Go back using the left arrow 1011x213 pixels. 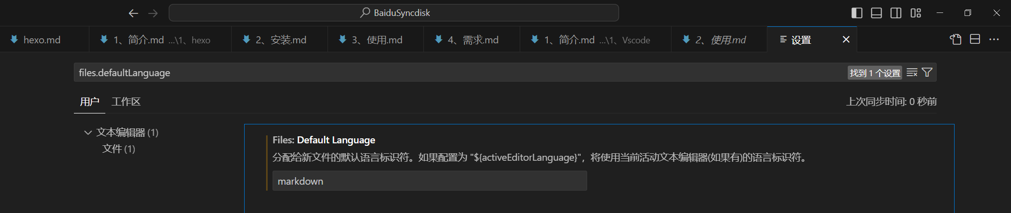tap(133, 13)
